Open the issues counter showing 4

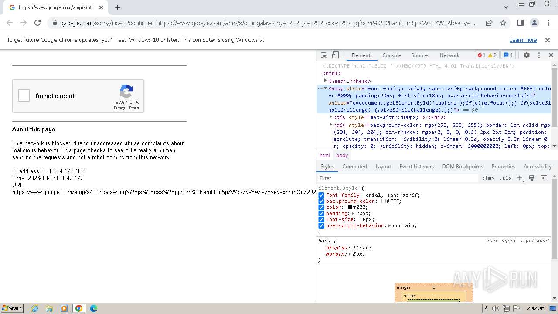coord(508,55)
